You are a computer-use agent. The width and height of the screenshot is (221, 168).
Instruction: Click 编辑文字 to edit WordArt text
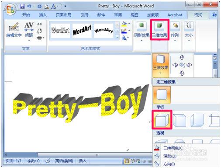[x=14, y=30]
